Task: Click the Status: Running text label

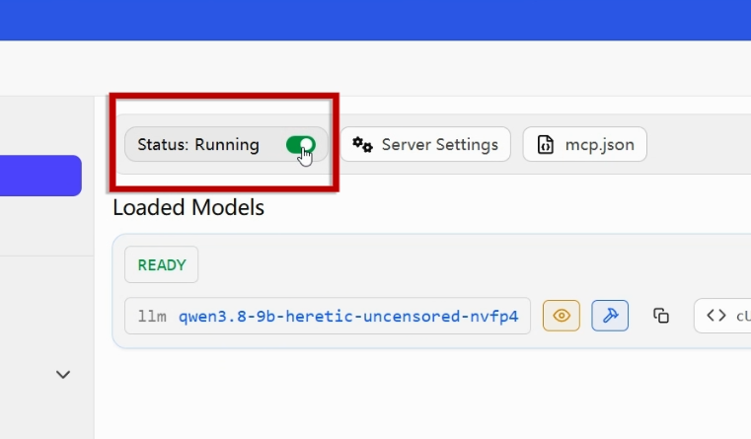Action: (x=198, y=145)
